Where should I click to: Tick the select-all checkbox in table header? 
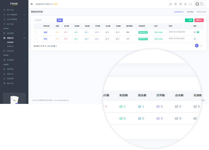click(36, 26)
